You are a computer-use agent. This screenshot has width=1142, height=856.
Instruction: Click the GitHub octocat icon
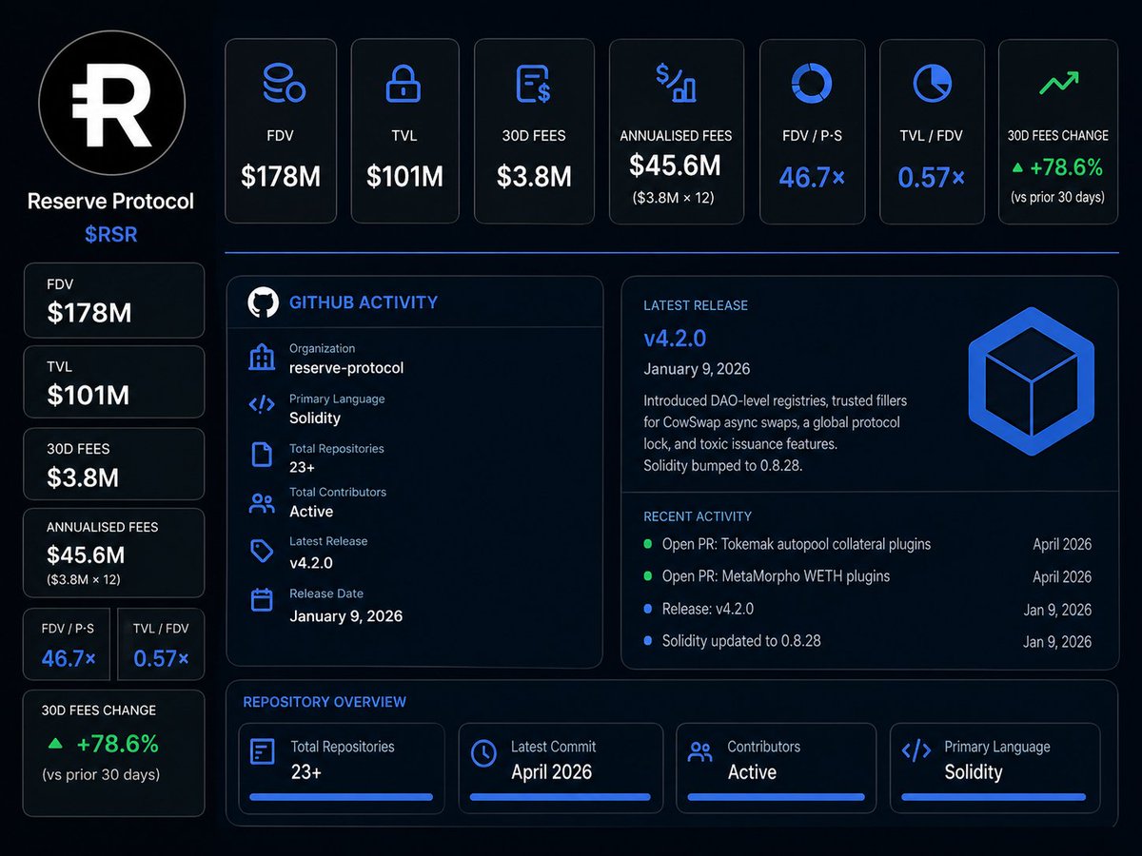(x=264, y=303)
